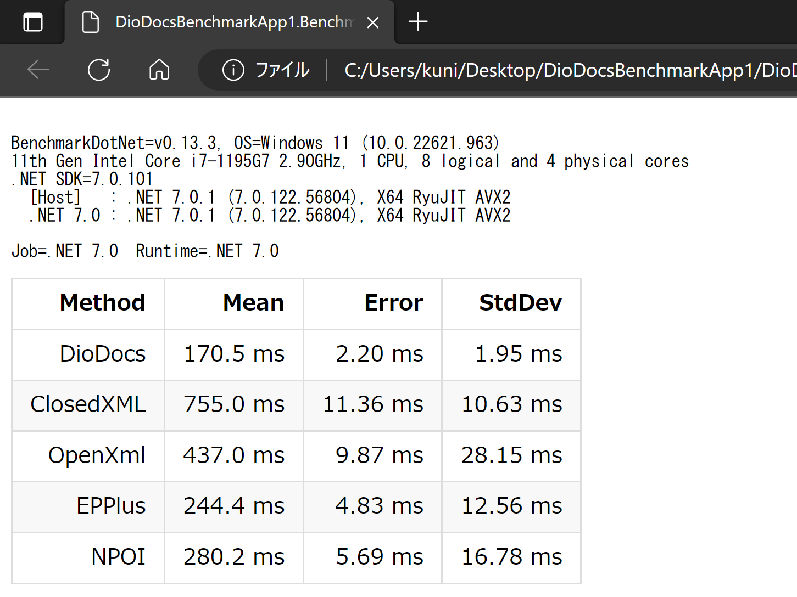Screen dimensions: 797x597
Task: Click the Job=.NET 7.0 Runtime line
Action: click(x=145, y=251)
